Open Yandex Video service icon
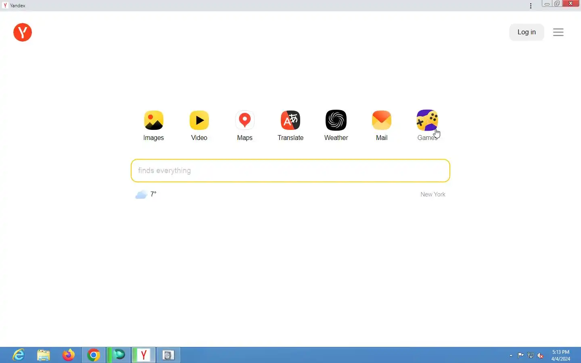 (199, 120)
